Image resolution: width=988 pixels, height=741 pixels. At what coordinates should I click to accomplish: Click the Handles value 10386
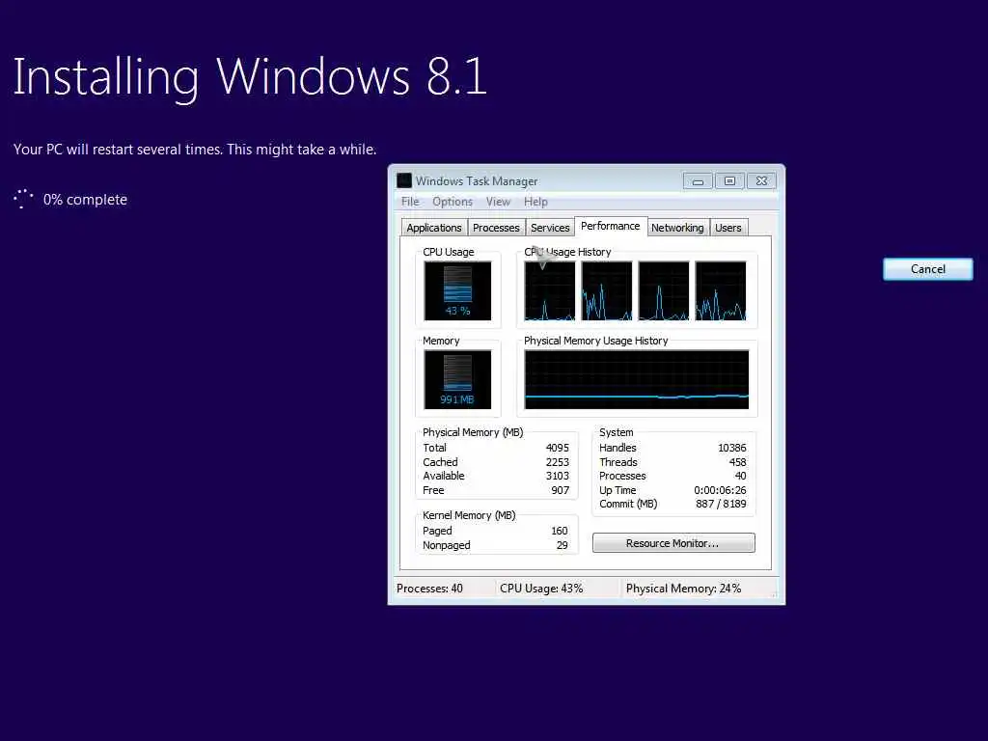click(x=731, y=448)
